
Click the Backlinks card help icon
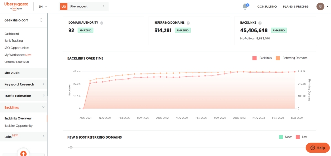click(260, 23)
